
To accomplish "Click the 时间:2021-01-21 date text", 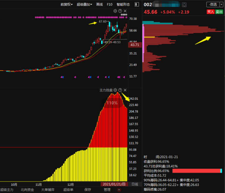I will click(161, 157).
